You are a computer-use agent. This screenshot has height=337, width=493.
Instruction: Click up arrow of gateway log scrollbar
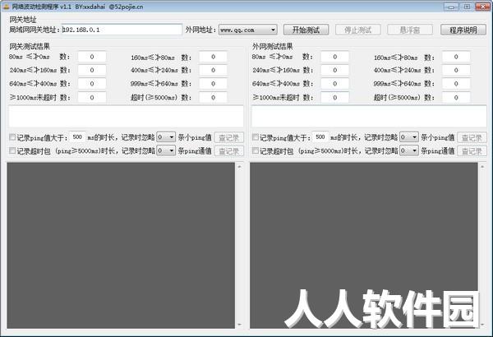click(x=240, y=166)
